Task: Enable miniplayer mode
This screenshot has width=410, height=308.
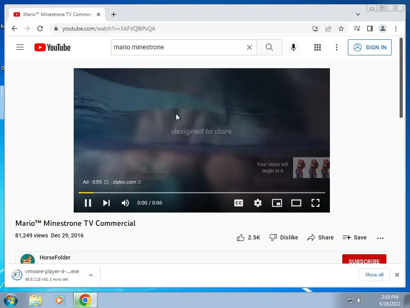Action: coord(277,203)
